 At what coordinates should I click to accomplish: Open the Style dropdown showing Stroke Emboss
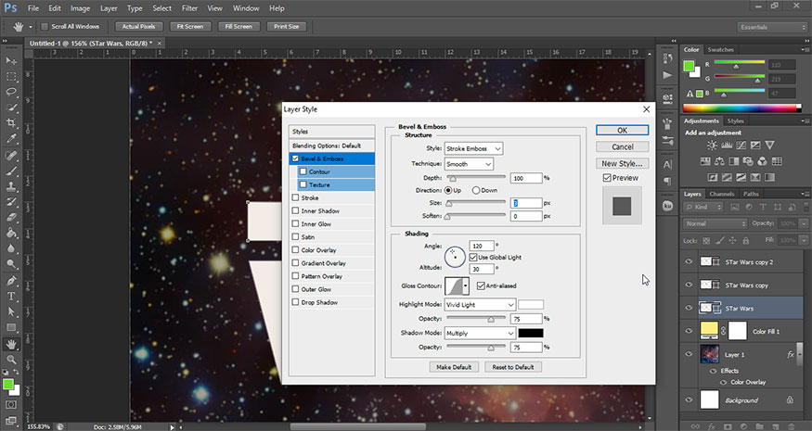[473, 148]
